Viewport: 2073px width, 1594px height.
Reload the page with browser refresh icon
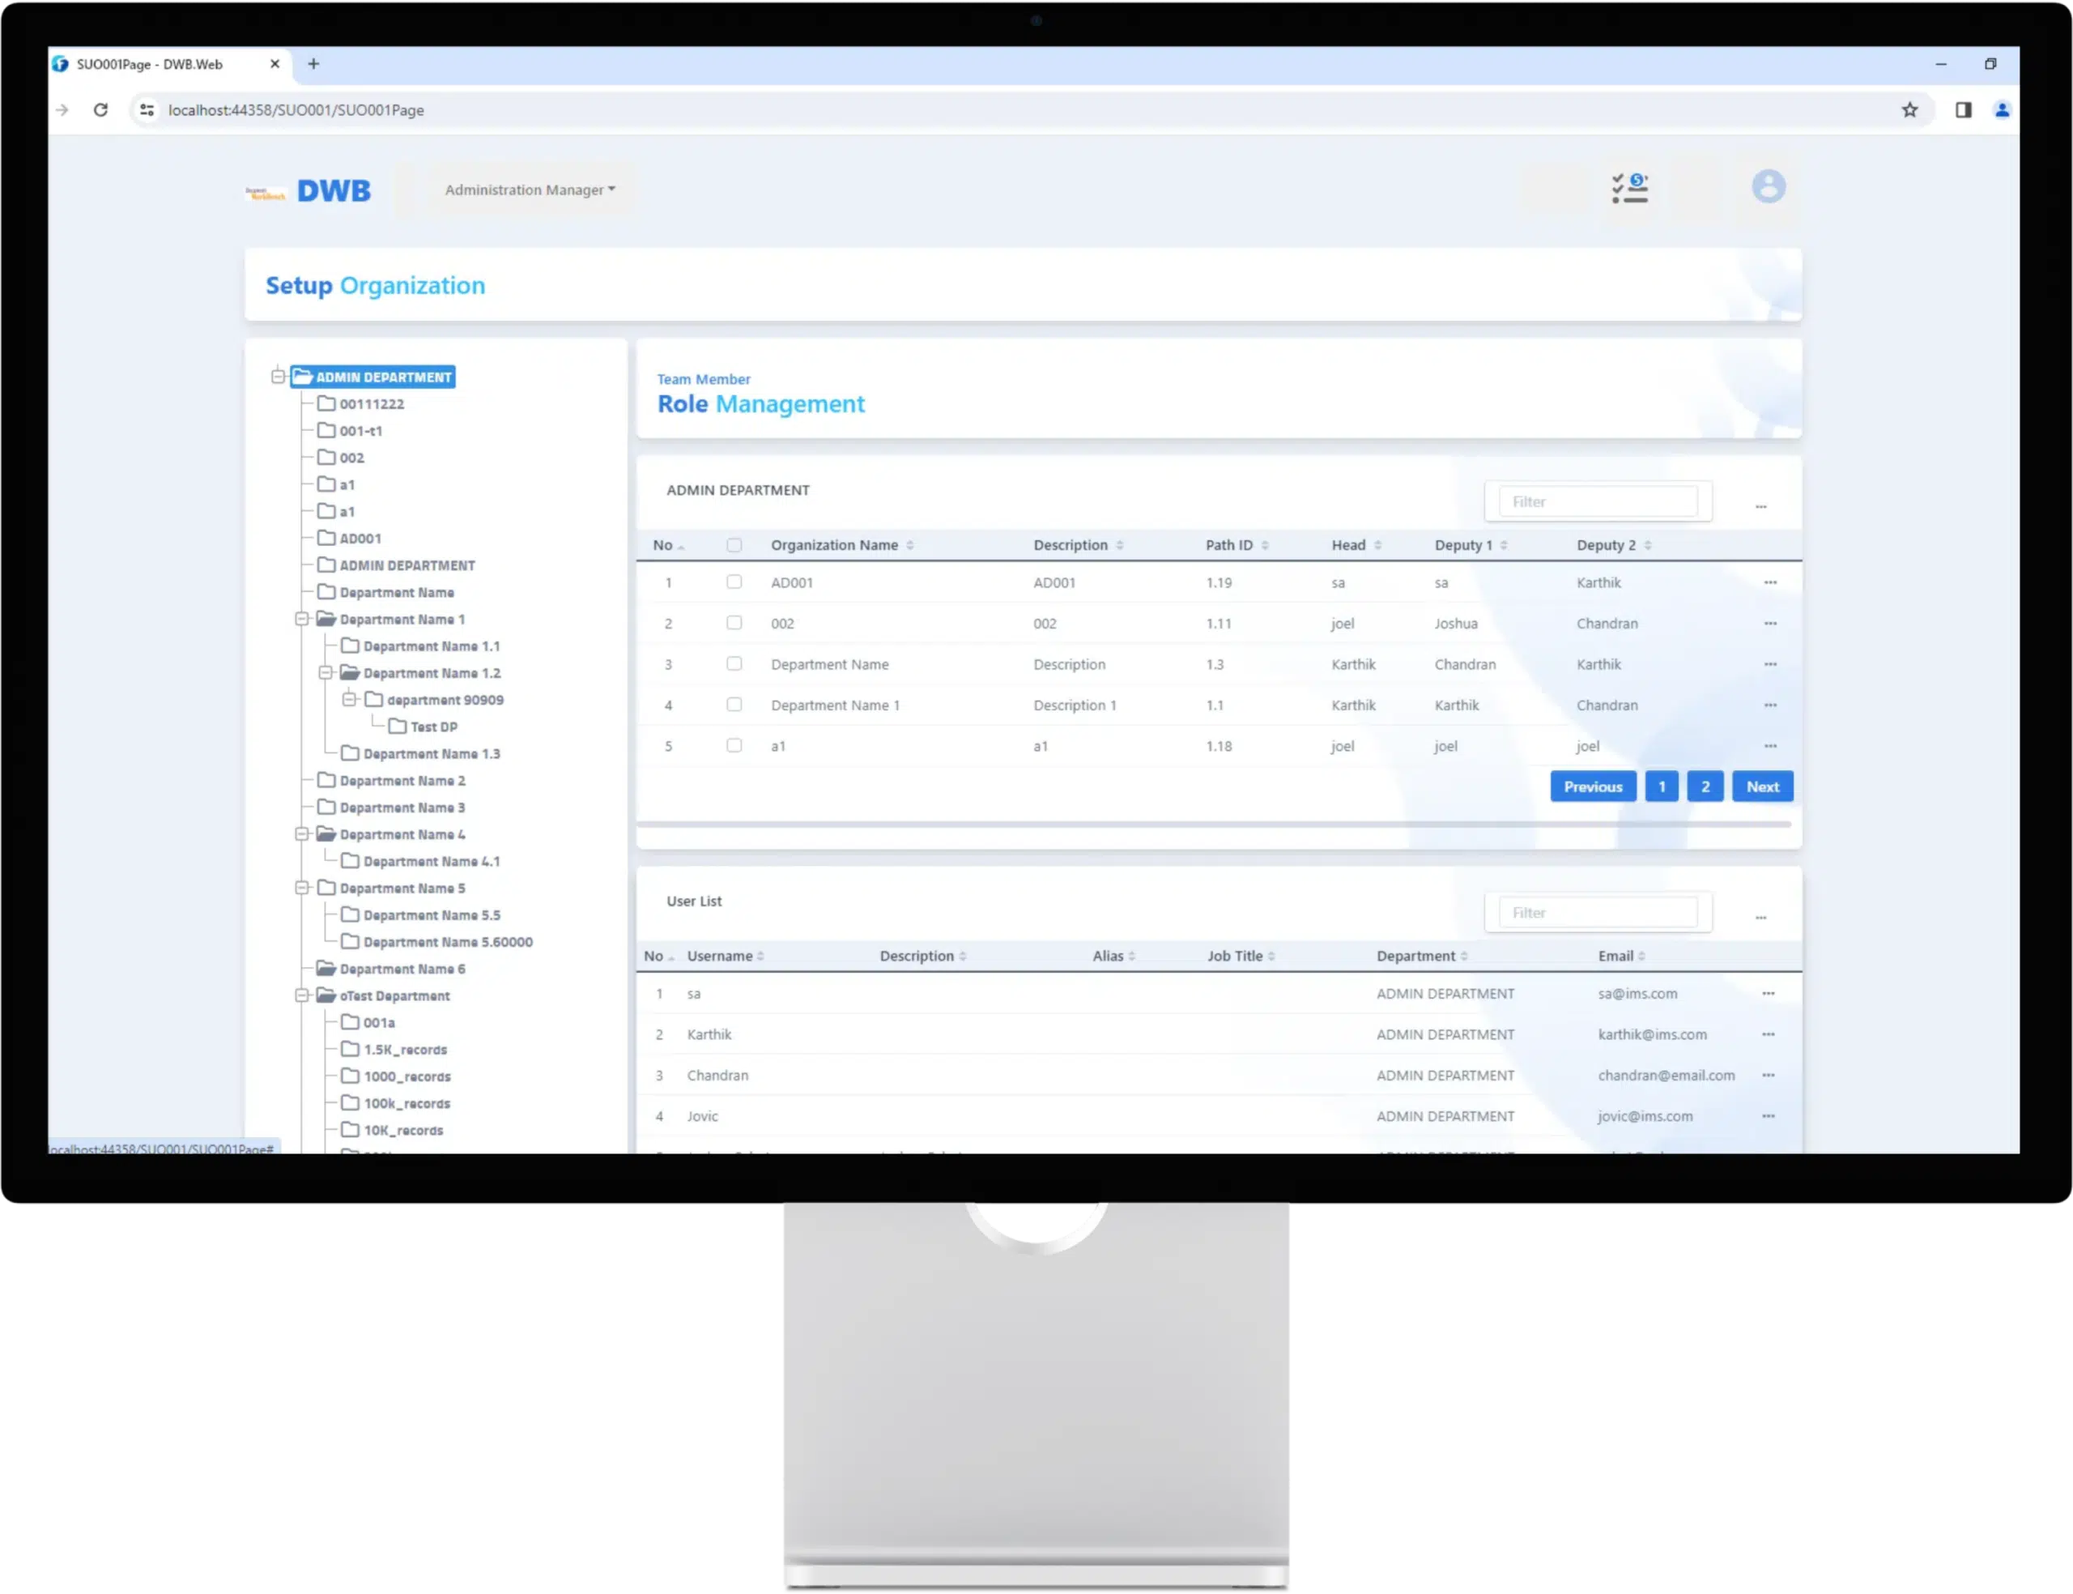[x=100, y=110]
